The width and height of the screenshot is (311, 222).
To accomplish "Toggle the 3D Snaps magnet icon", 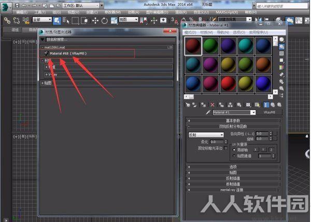I will click(x=174, y=21).
